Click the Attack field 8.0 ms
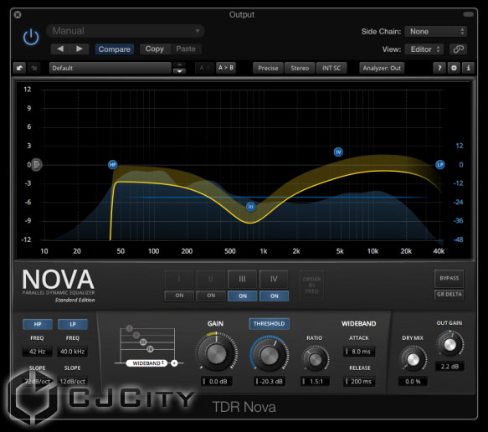 (359, 352)
